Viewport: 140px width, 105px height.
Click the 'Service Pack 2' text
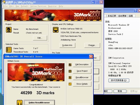116,34
